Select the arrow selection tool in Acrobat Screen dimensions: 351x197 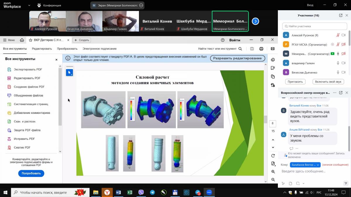click(69, 72)
